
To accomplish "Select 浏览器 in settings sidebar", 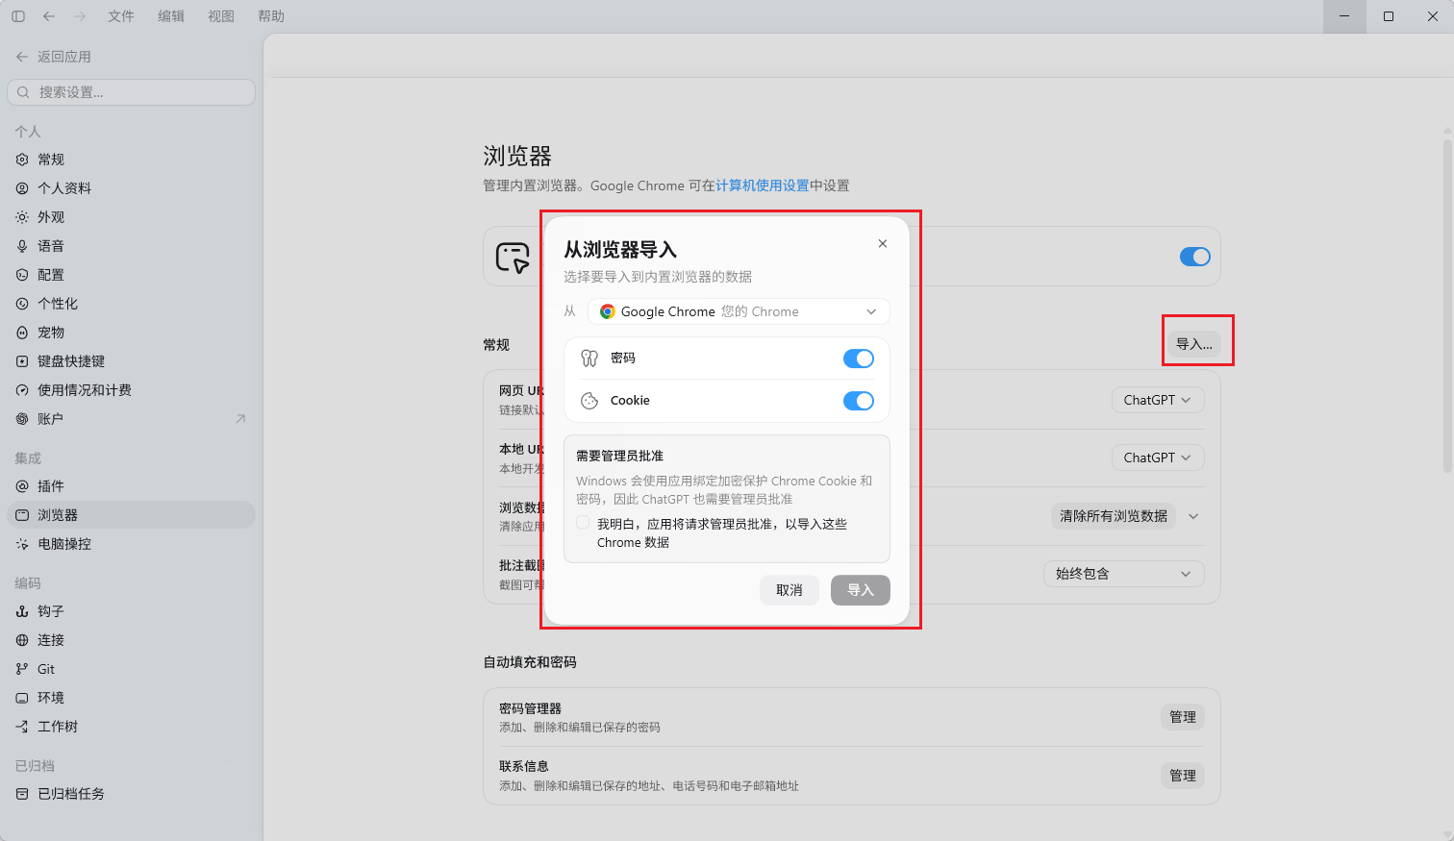I will pos(131,515).
